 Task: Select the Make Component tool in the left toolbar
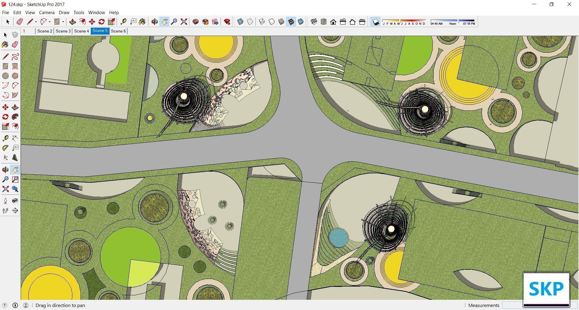[x=15, y=35]
